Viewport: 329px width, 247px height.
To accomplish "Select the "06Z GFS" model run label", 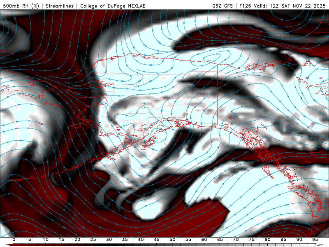I will coord(222,6).
